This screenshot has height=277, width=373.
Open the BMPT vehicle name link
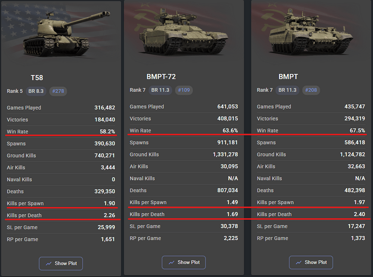(x=288, y=77)
